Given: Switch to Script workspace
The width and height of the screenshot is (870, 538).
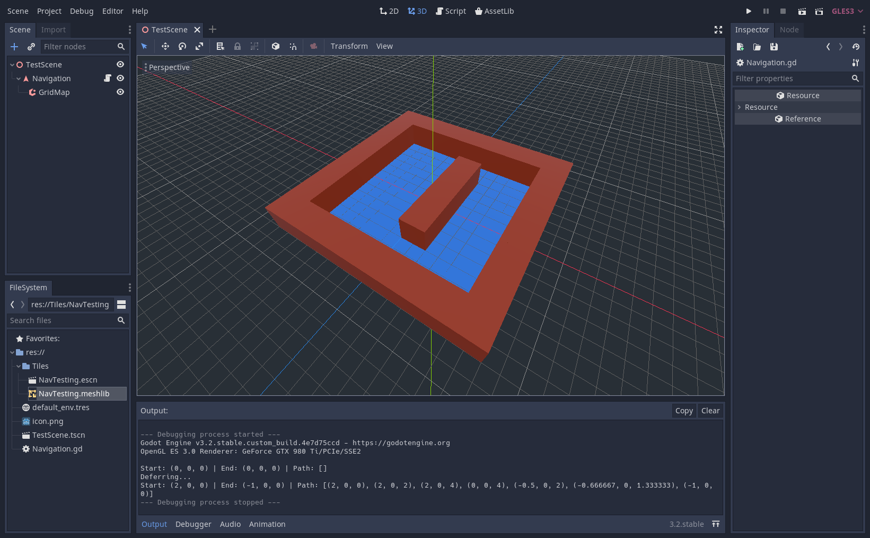Looking at the screenshot, I should [x=451, y=11].
